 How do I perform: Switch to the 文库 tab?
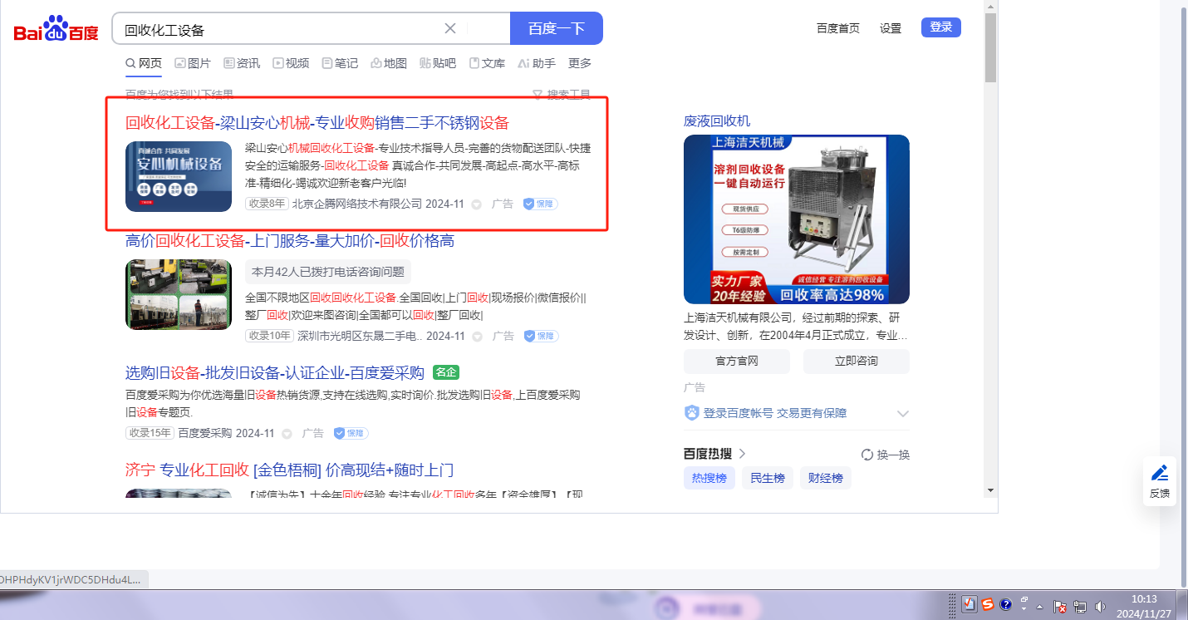coord(487,63)
